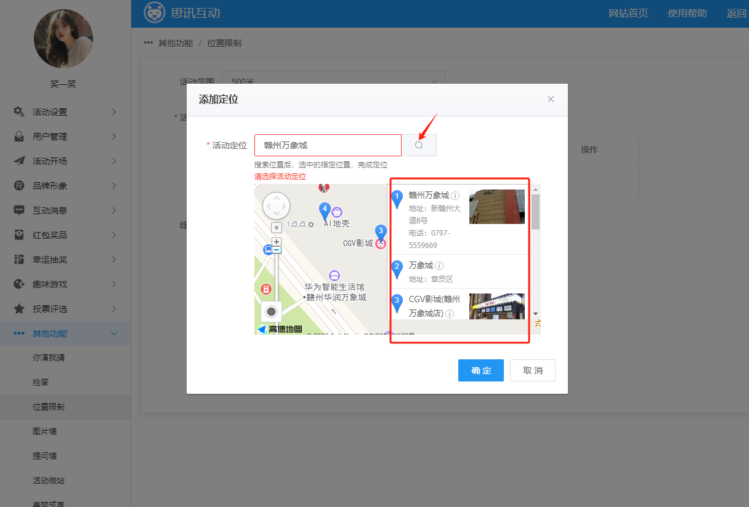Click the 操作 column header

tap(589, 150)
